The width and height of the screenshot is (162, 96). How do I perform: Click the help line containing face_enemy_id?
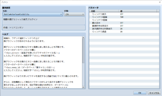click(29, 67)
